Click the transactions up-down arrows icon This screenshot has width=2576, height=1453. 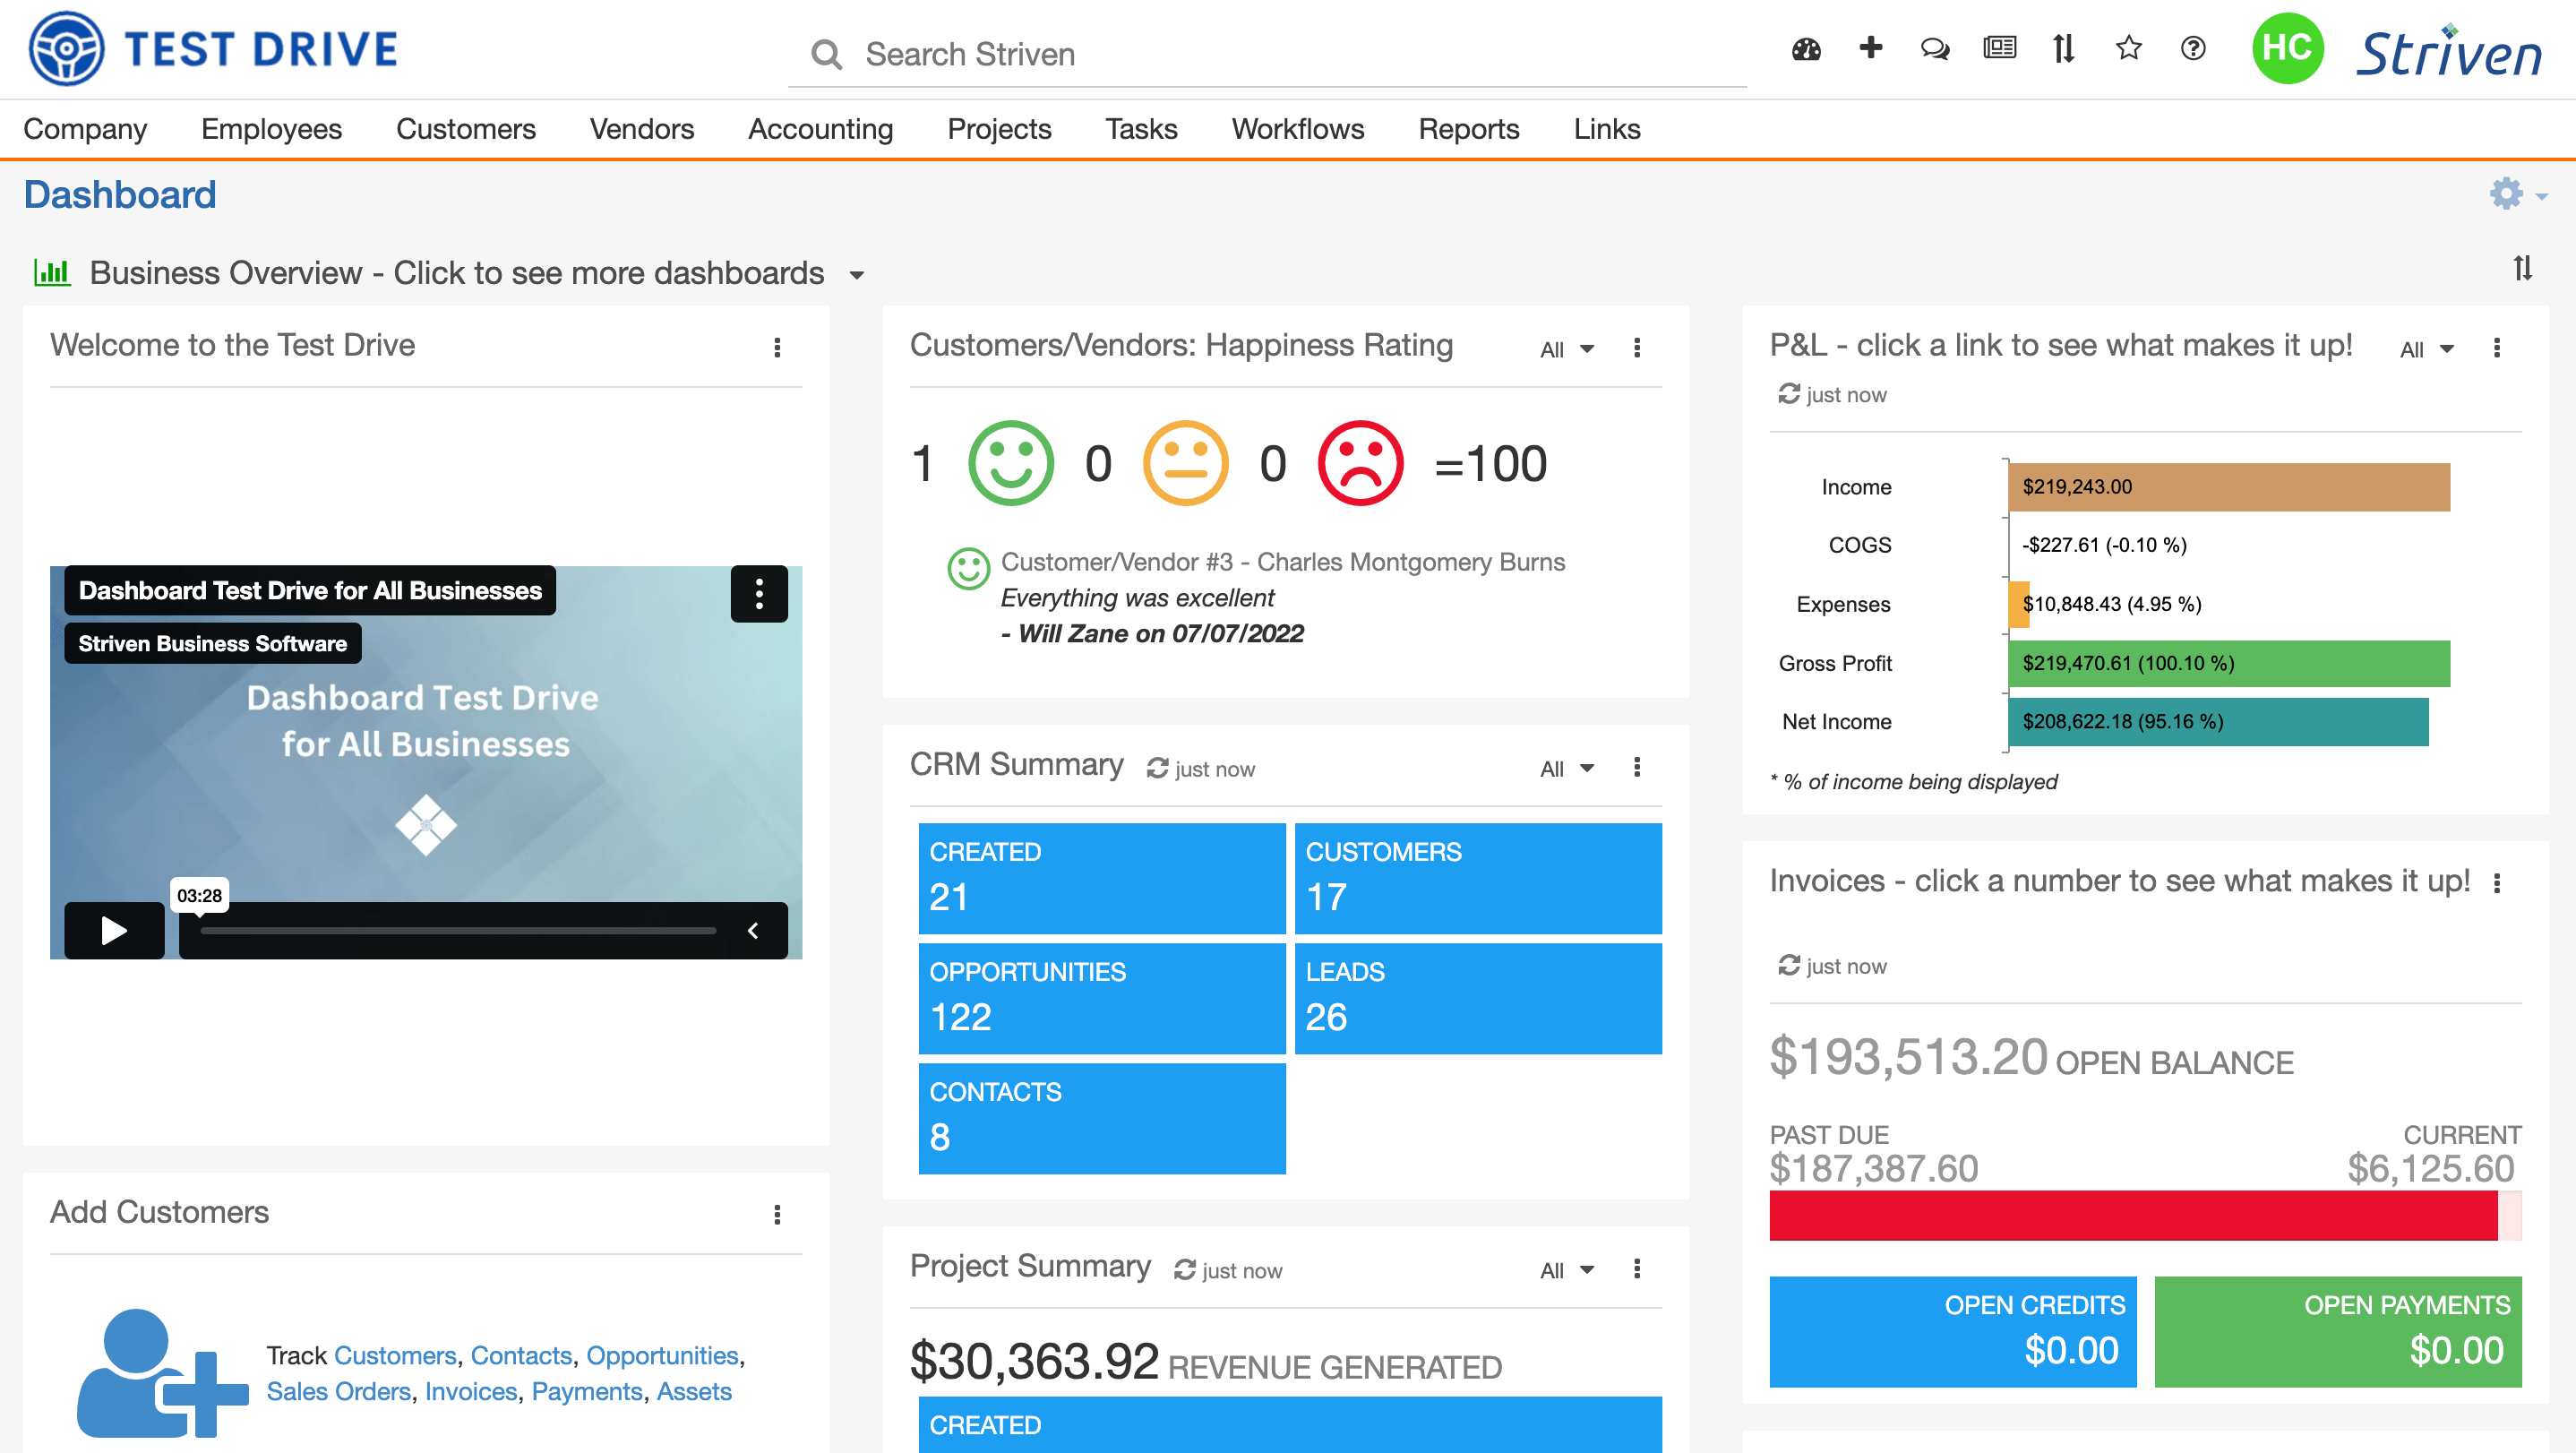[x=2063, y=49]
